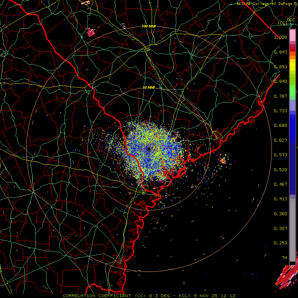
Task: Click the CORRELATION COEFFICIENT (CC) caption text
Action: (104, 296)
